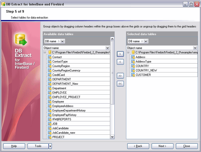Select the COUNTRY_NEW row text
The height and width of the screenshot is (152, 201).
pos(146,71)
